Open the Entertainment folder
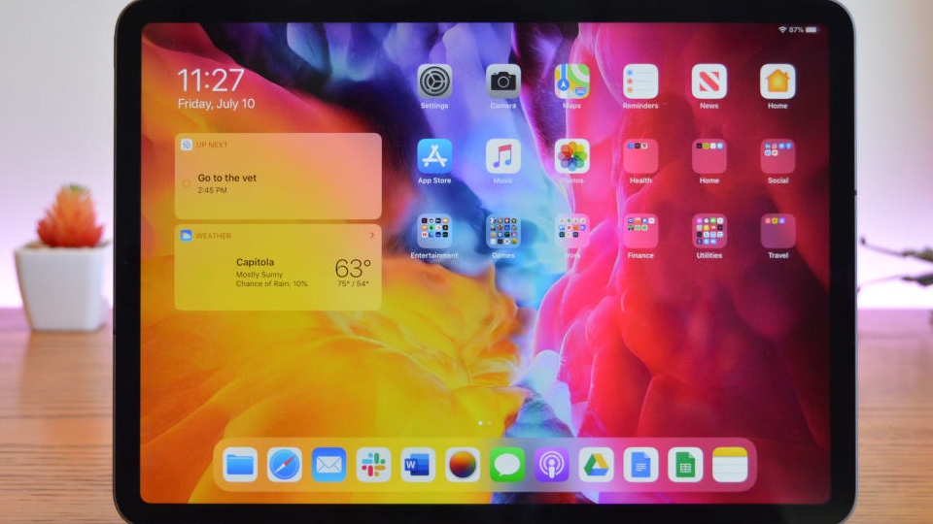This screenshot has height=524, width=933. (x=434, y=232)
